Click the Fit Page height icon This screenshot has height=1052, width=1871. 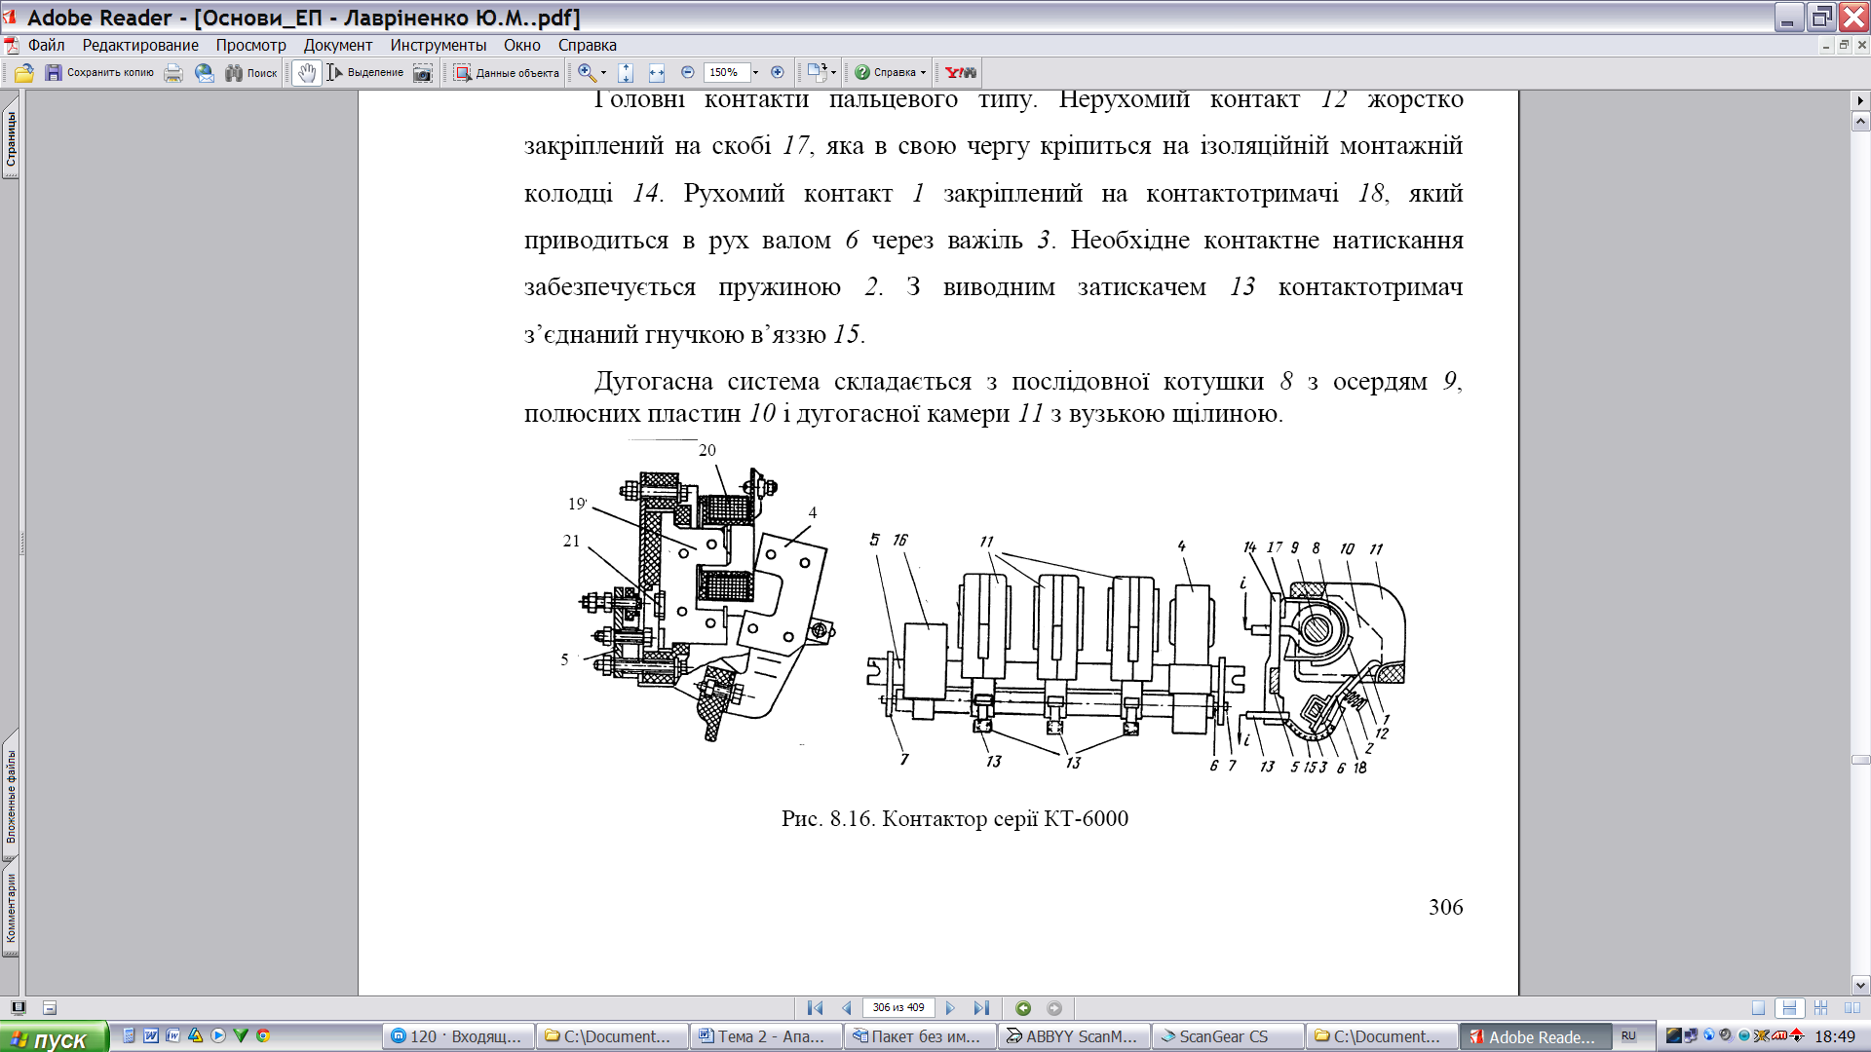coord(626,73)
